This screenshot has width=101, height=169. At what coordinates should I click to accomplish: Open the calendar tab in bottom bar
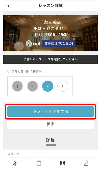39,163
